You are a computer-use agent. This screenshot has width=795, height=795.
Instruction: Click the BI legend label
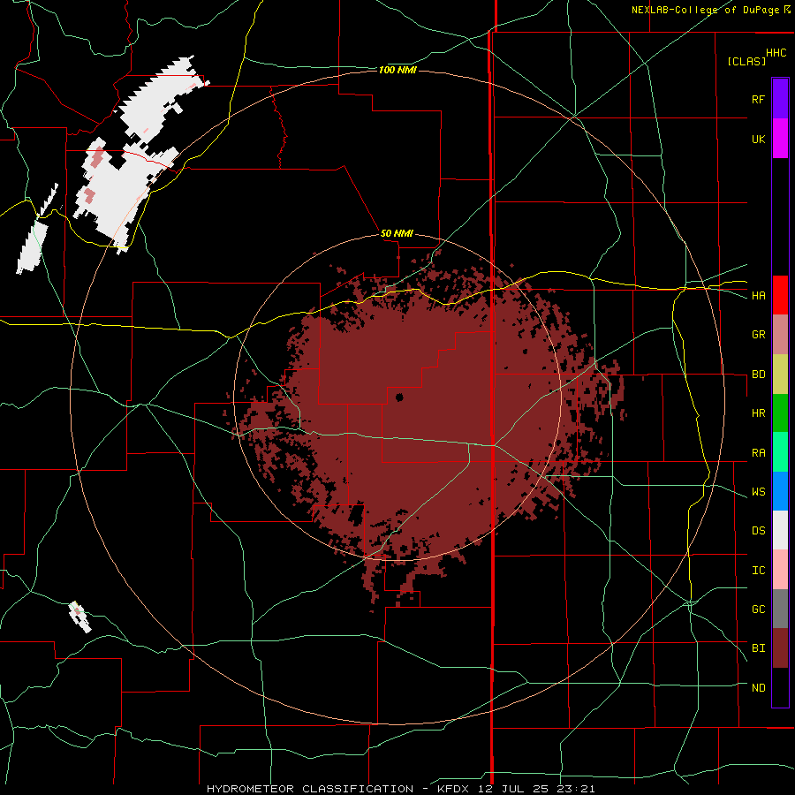pyautogui.click(x=758, y=648)
